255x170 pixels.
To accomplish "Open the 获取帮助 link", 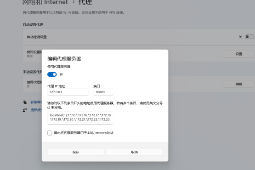I will pos(36,102).
